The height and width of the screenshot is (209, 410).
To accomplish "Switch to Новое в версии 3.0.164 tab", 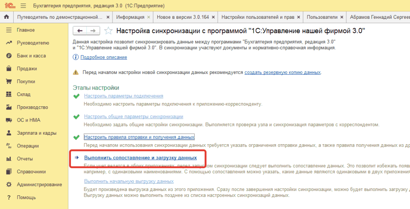I will 183,17.
